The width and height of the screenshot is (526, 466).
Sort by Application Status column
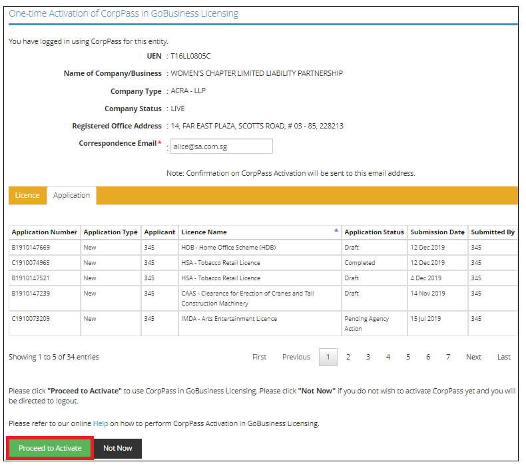374,232
